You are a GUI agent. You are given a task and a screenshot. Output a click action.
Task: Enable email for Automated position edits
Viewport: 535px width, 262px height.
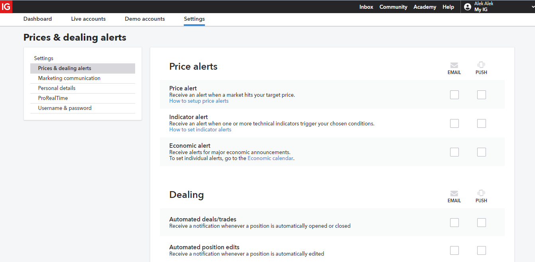click(x=454, y=250)
